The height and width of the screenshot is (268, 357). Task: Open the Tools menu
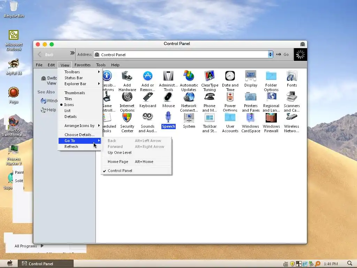point(101,65)
